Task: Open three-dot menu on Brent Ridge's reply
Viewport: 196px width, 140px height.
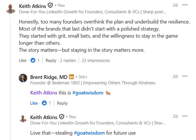Action: point(185,76)
